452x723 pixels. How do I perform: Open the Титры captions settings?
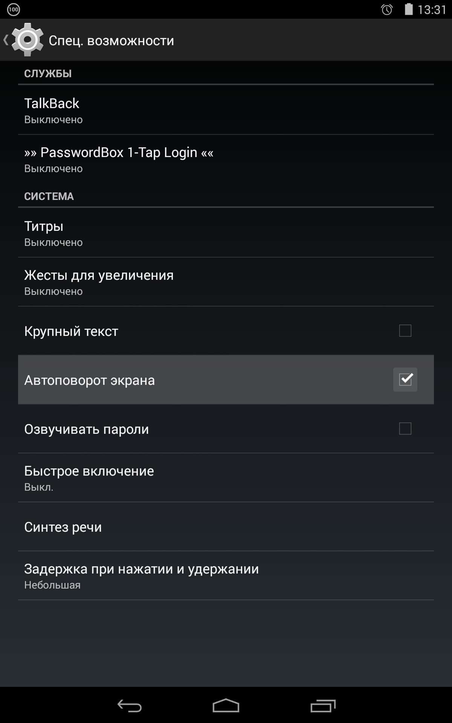click(226, 233)
